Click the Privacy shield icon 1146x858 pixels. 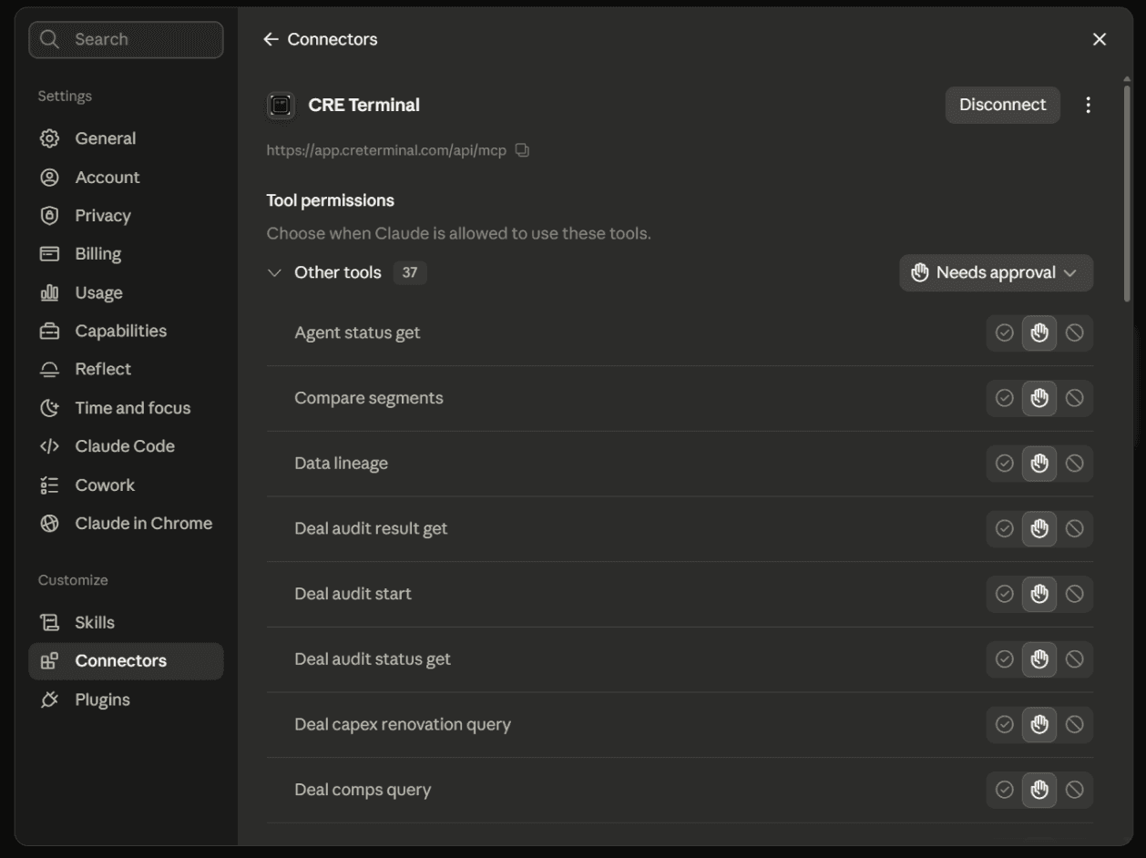(50, 216)
